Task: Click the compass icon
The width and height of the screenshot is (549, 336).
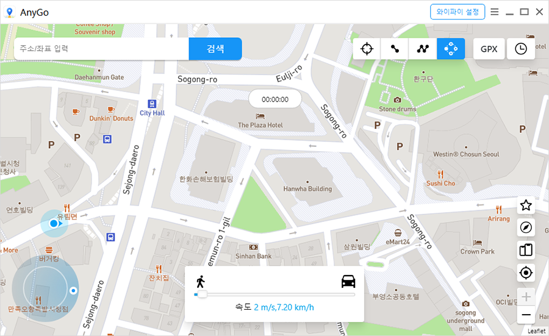Action: (526, 227)
